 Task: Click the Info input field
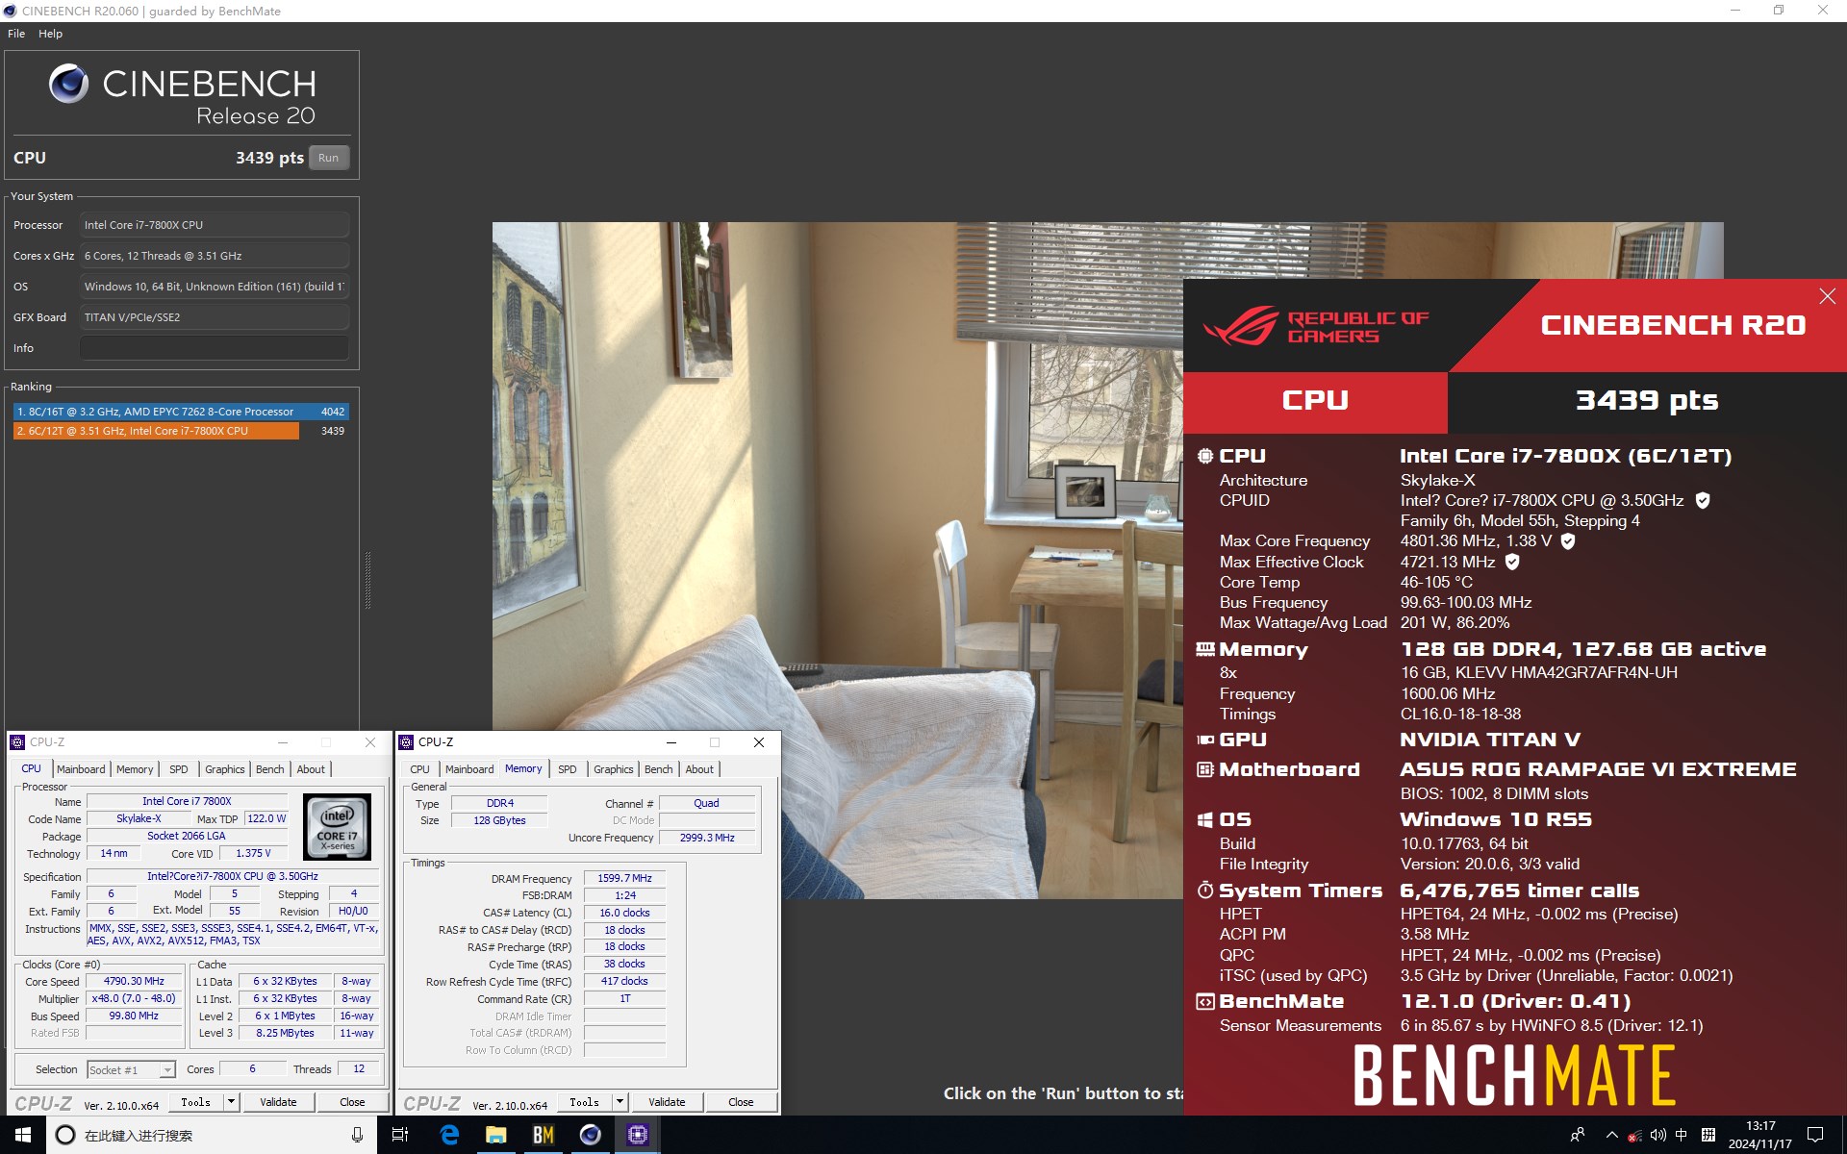coord(214,348)
